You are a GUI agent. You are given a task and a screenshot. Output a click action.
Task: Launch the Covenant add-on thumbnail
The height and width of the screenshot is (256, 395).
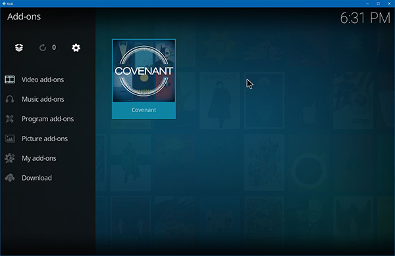[144, 71]
